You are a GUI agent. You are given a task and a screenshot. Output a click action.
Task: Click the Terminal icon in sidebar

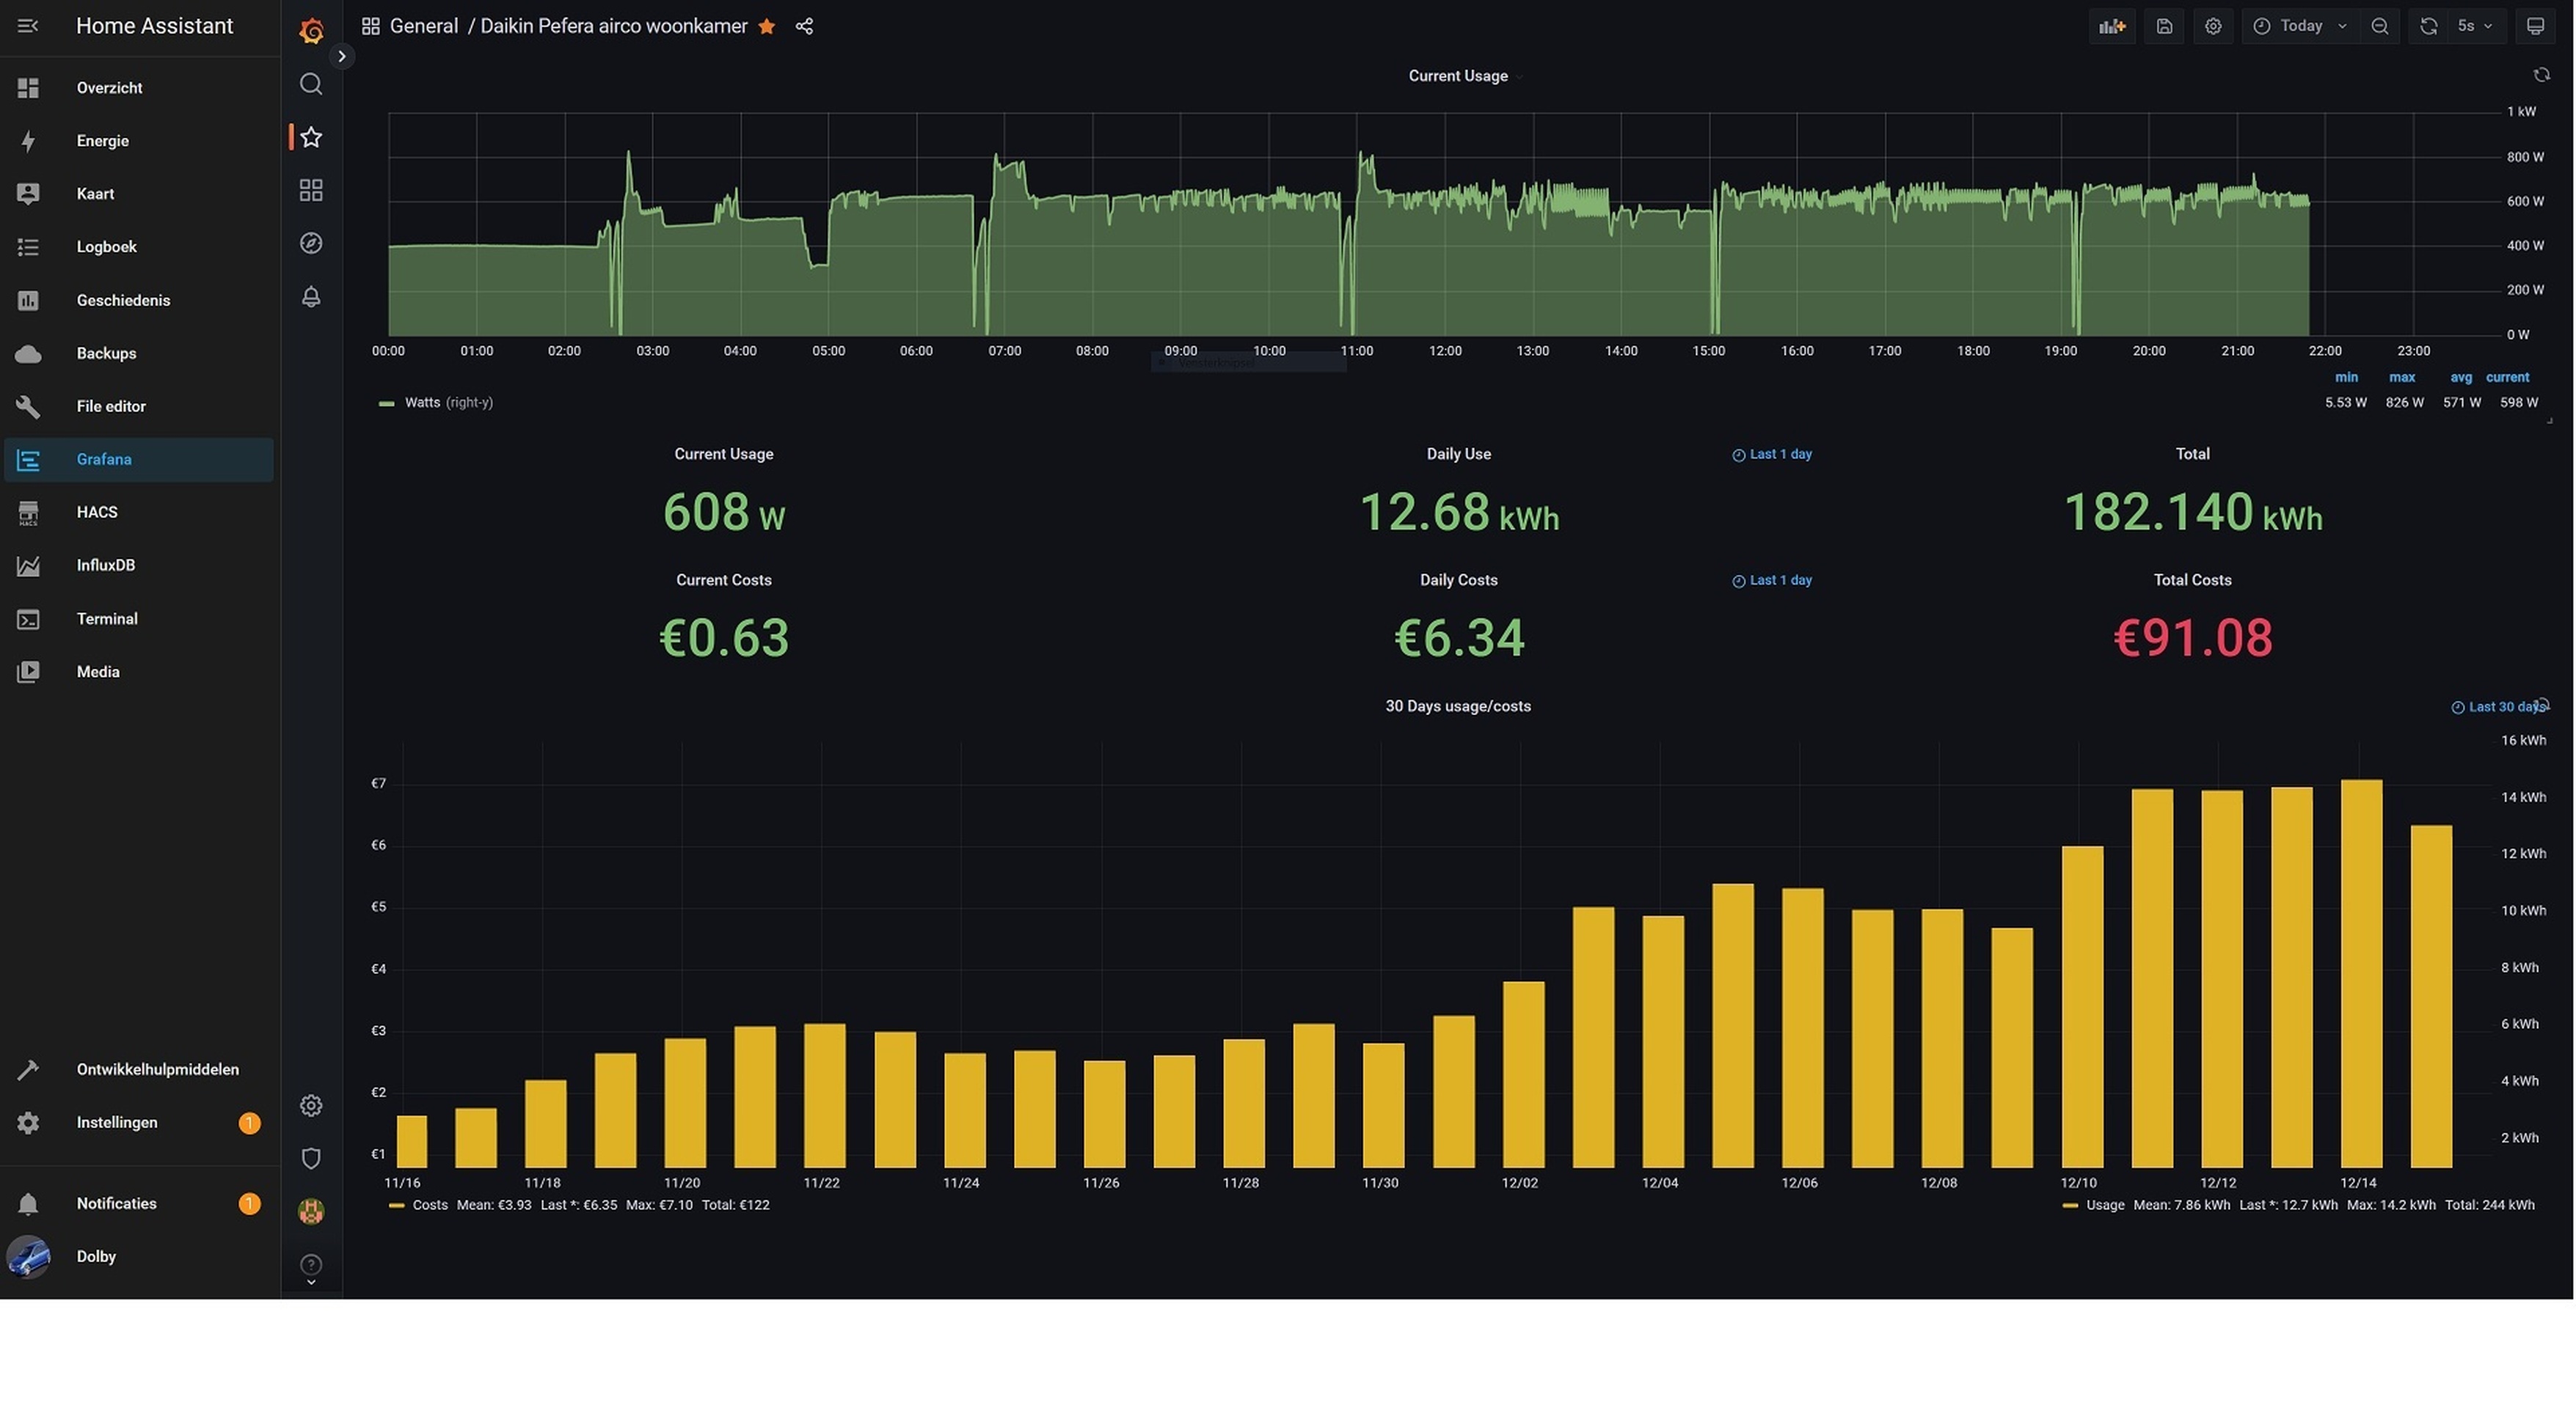coord(28,620)
